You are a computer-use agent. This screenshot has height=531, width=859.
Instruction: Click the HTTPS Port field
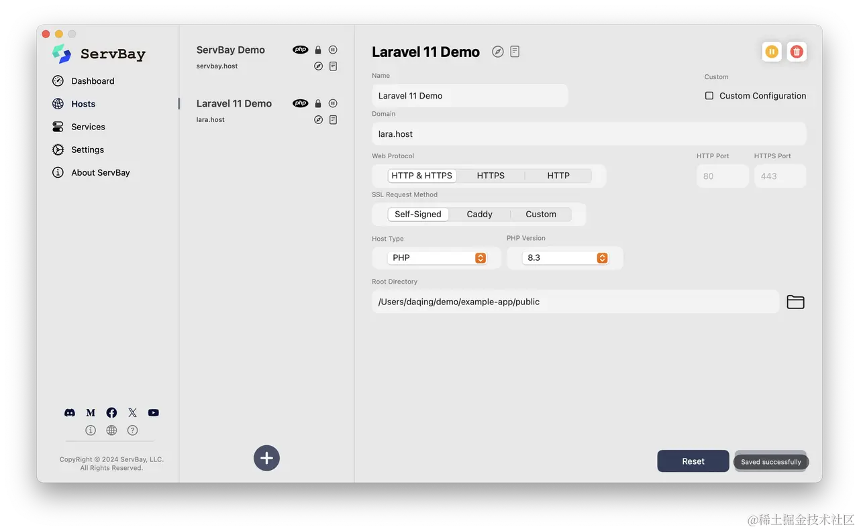(780, 176)
